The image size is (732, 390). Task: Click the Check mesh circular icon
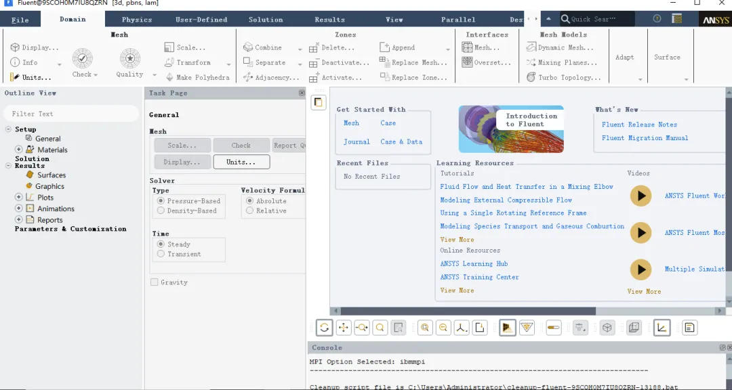tap(82, 58)
